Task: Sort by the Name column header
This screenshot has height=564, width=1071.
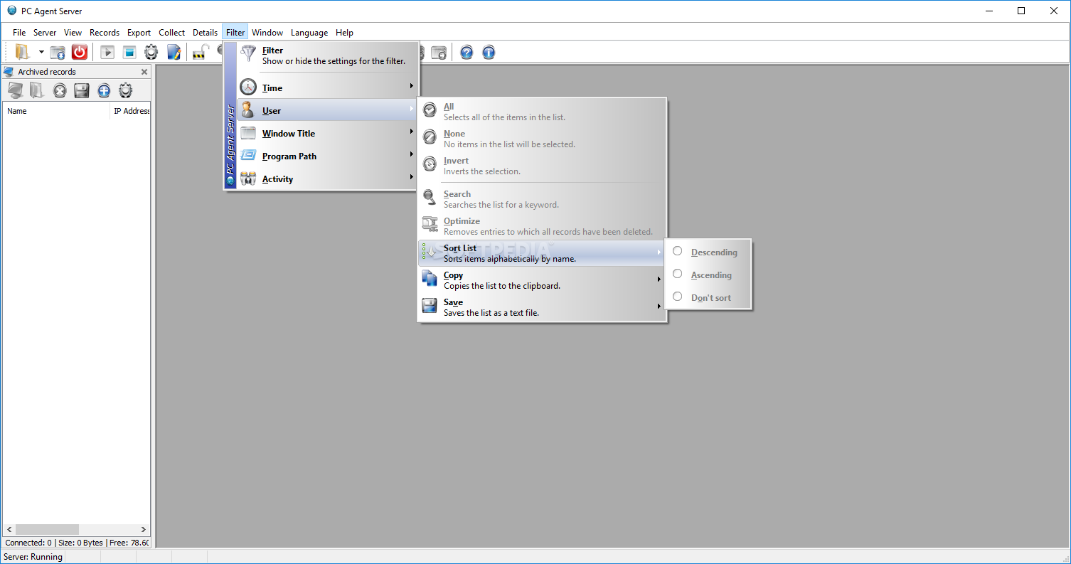Action: pyautogui.click(x=56, y=111)
